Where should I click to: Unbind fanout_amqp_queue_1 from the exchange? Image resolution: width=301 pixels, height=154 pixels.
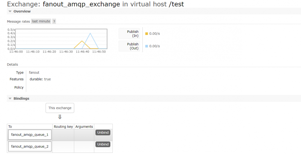[x=103, y=133]
